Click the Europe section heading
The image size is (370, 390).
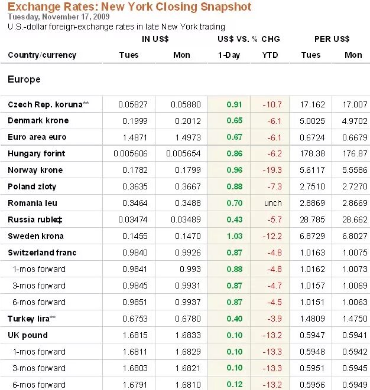click(x=24, y=79)
